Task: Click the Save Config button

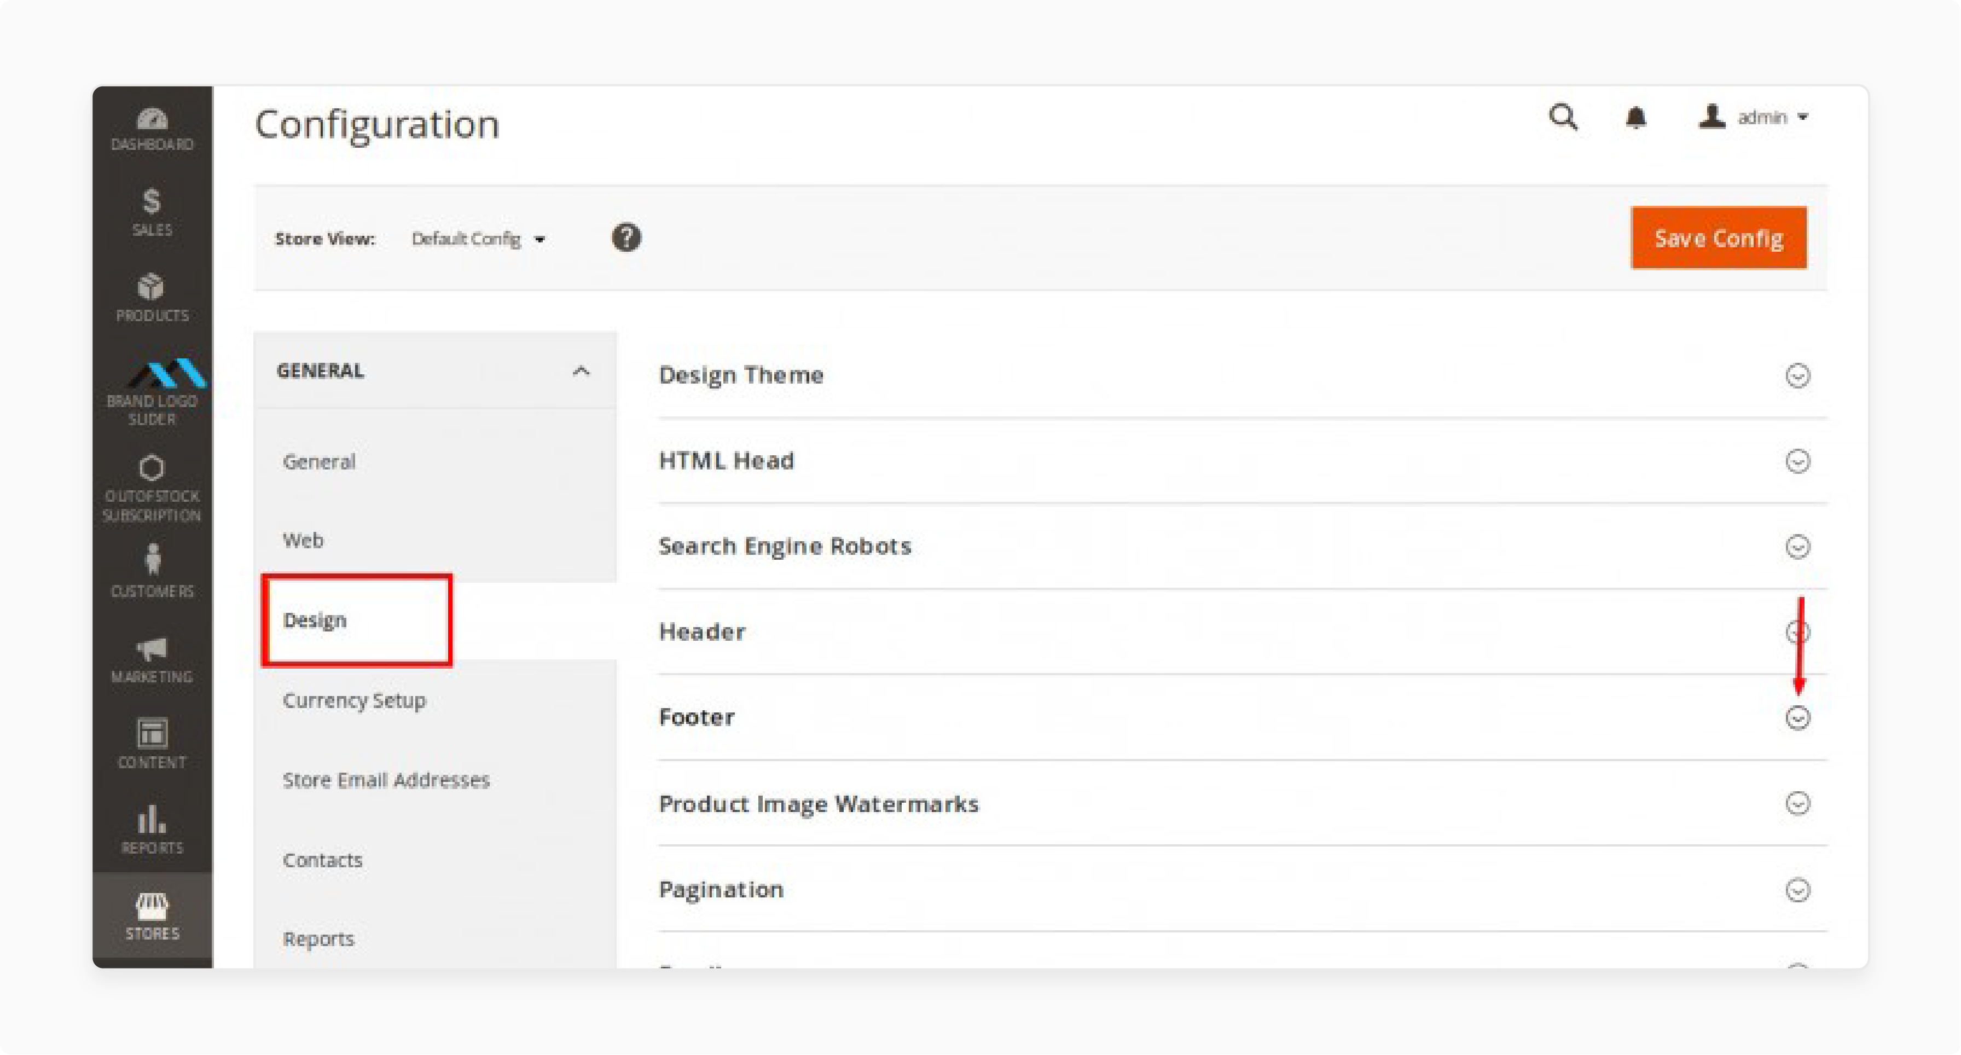Action: [x=1718, y=237]
